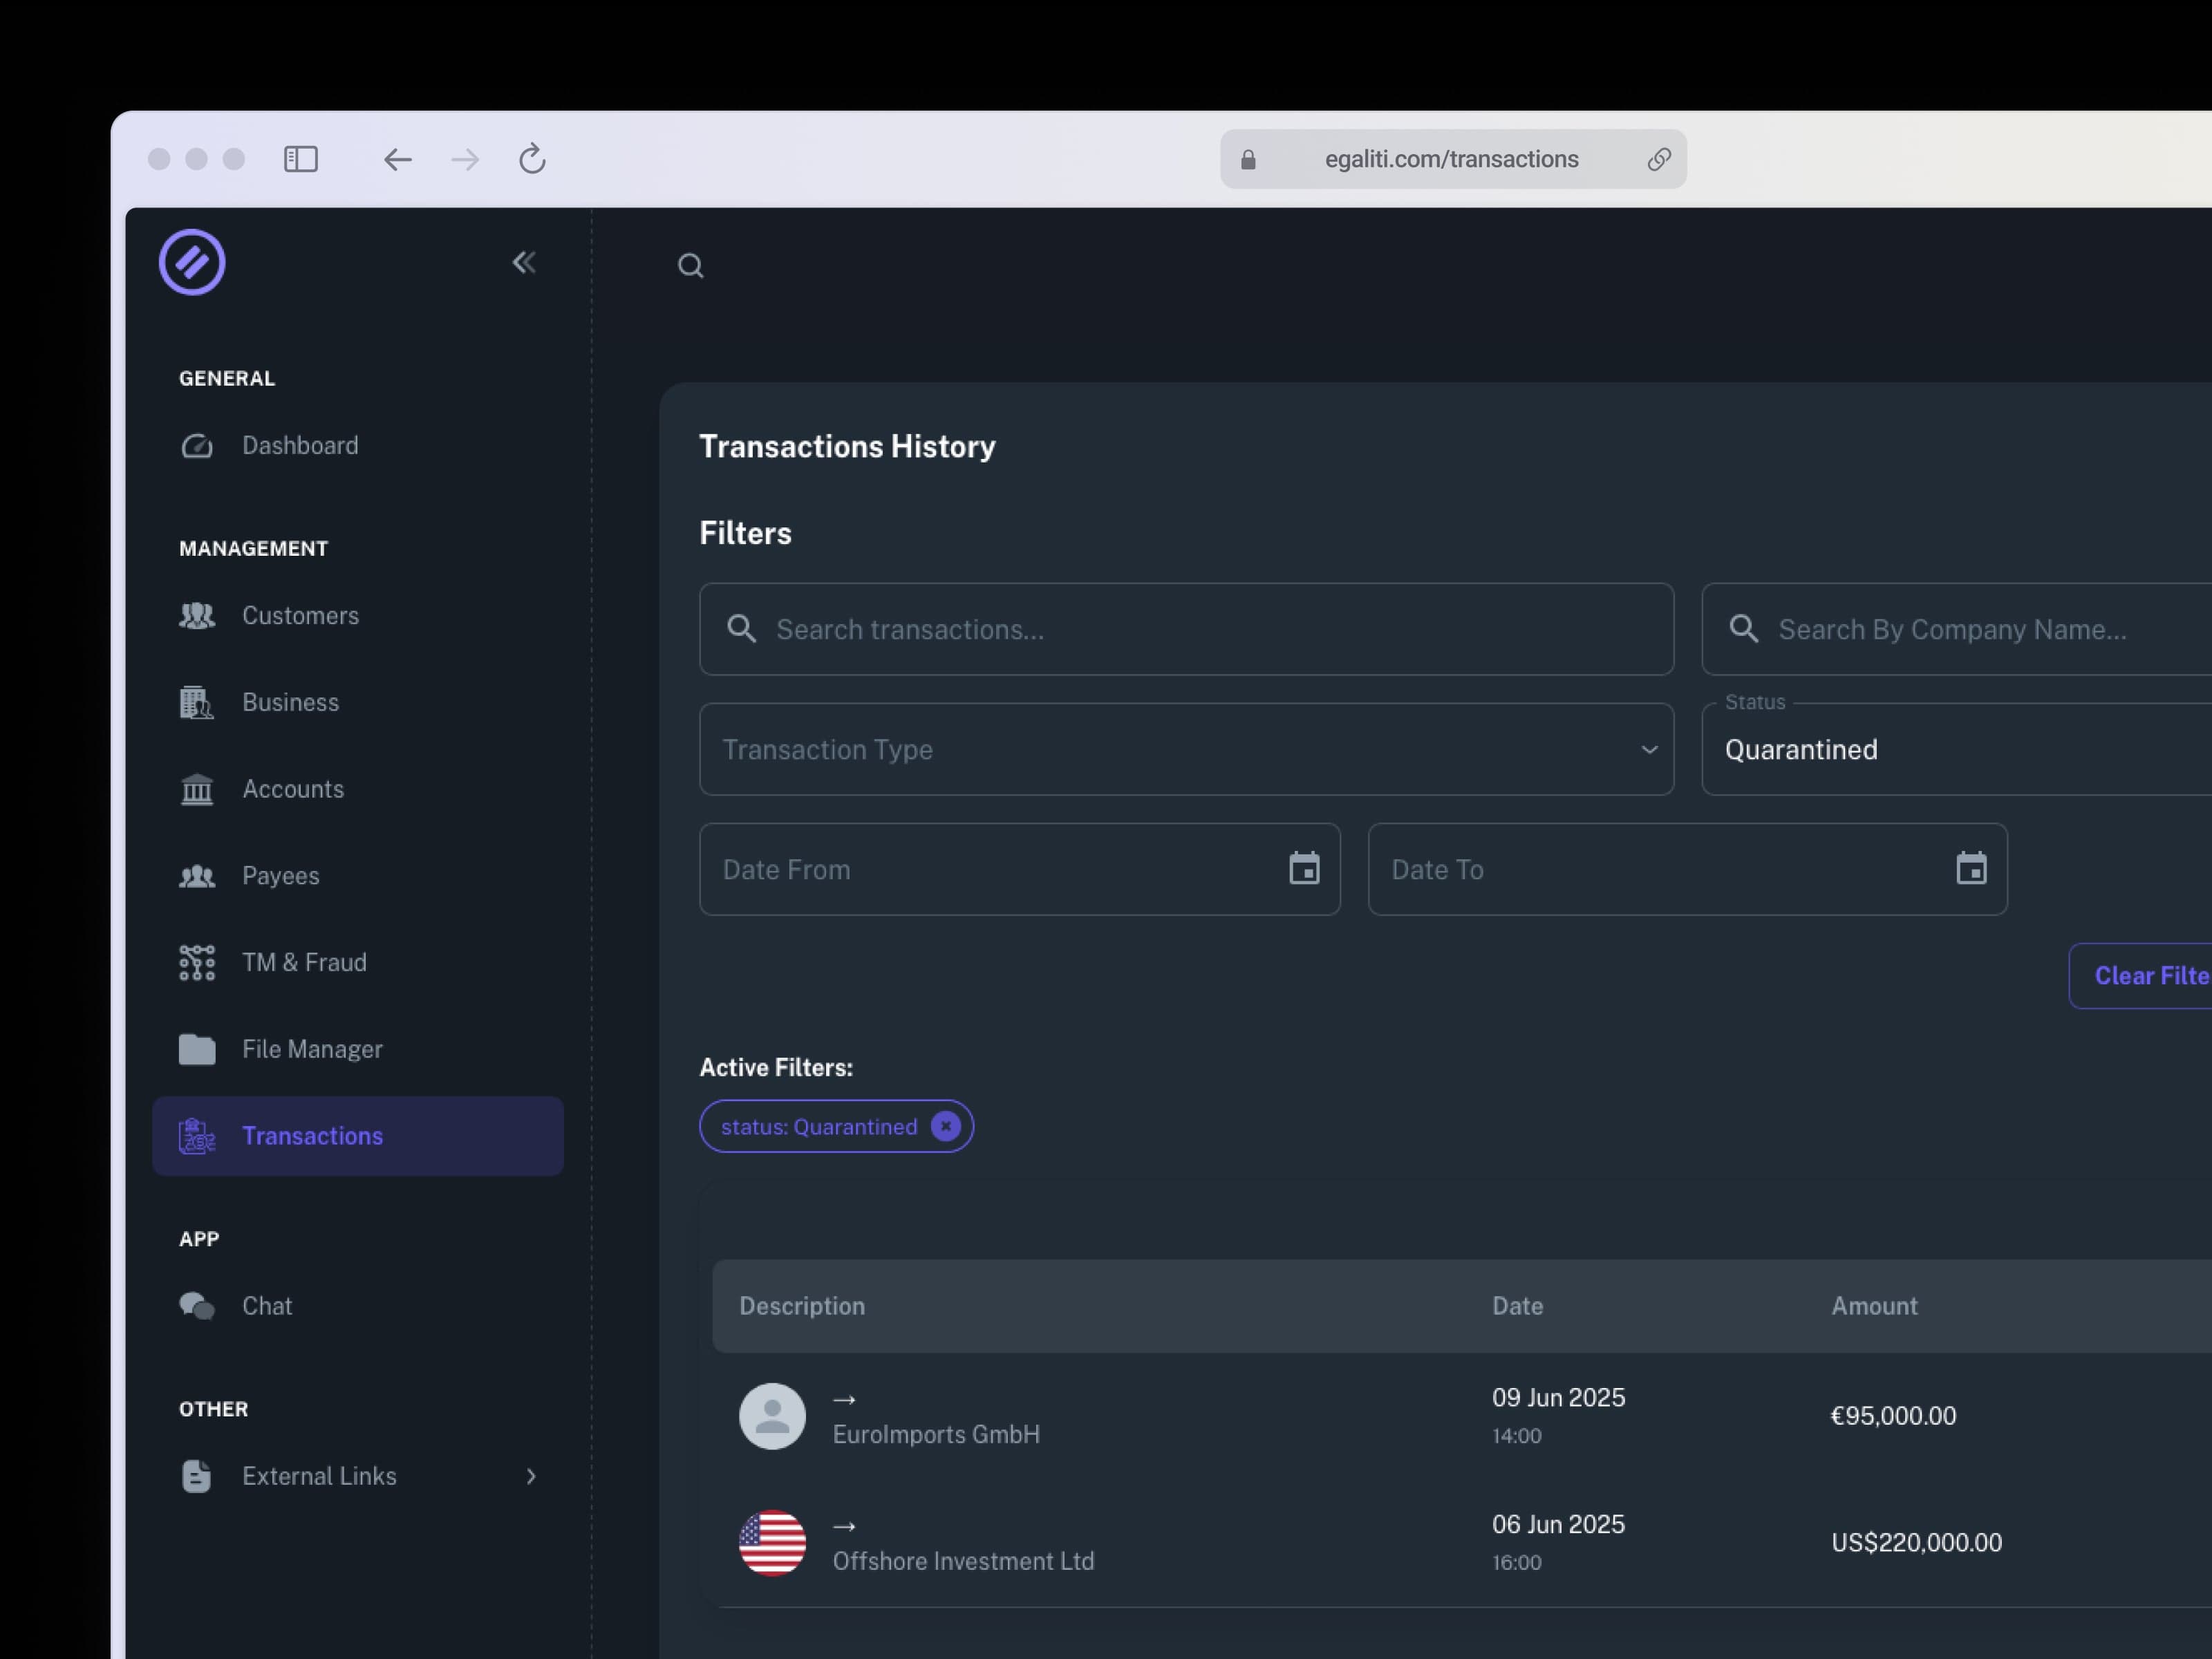The image size is (2212, 1659).
Task: Click the egaliti.com/transactions address bar
Action: point(1453,159)
